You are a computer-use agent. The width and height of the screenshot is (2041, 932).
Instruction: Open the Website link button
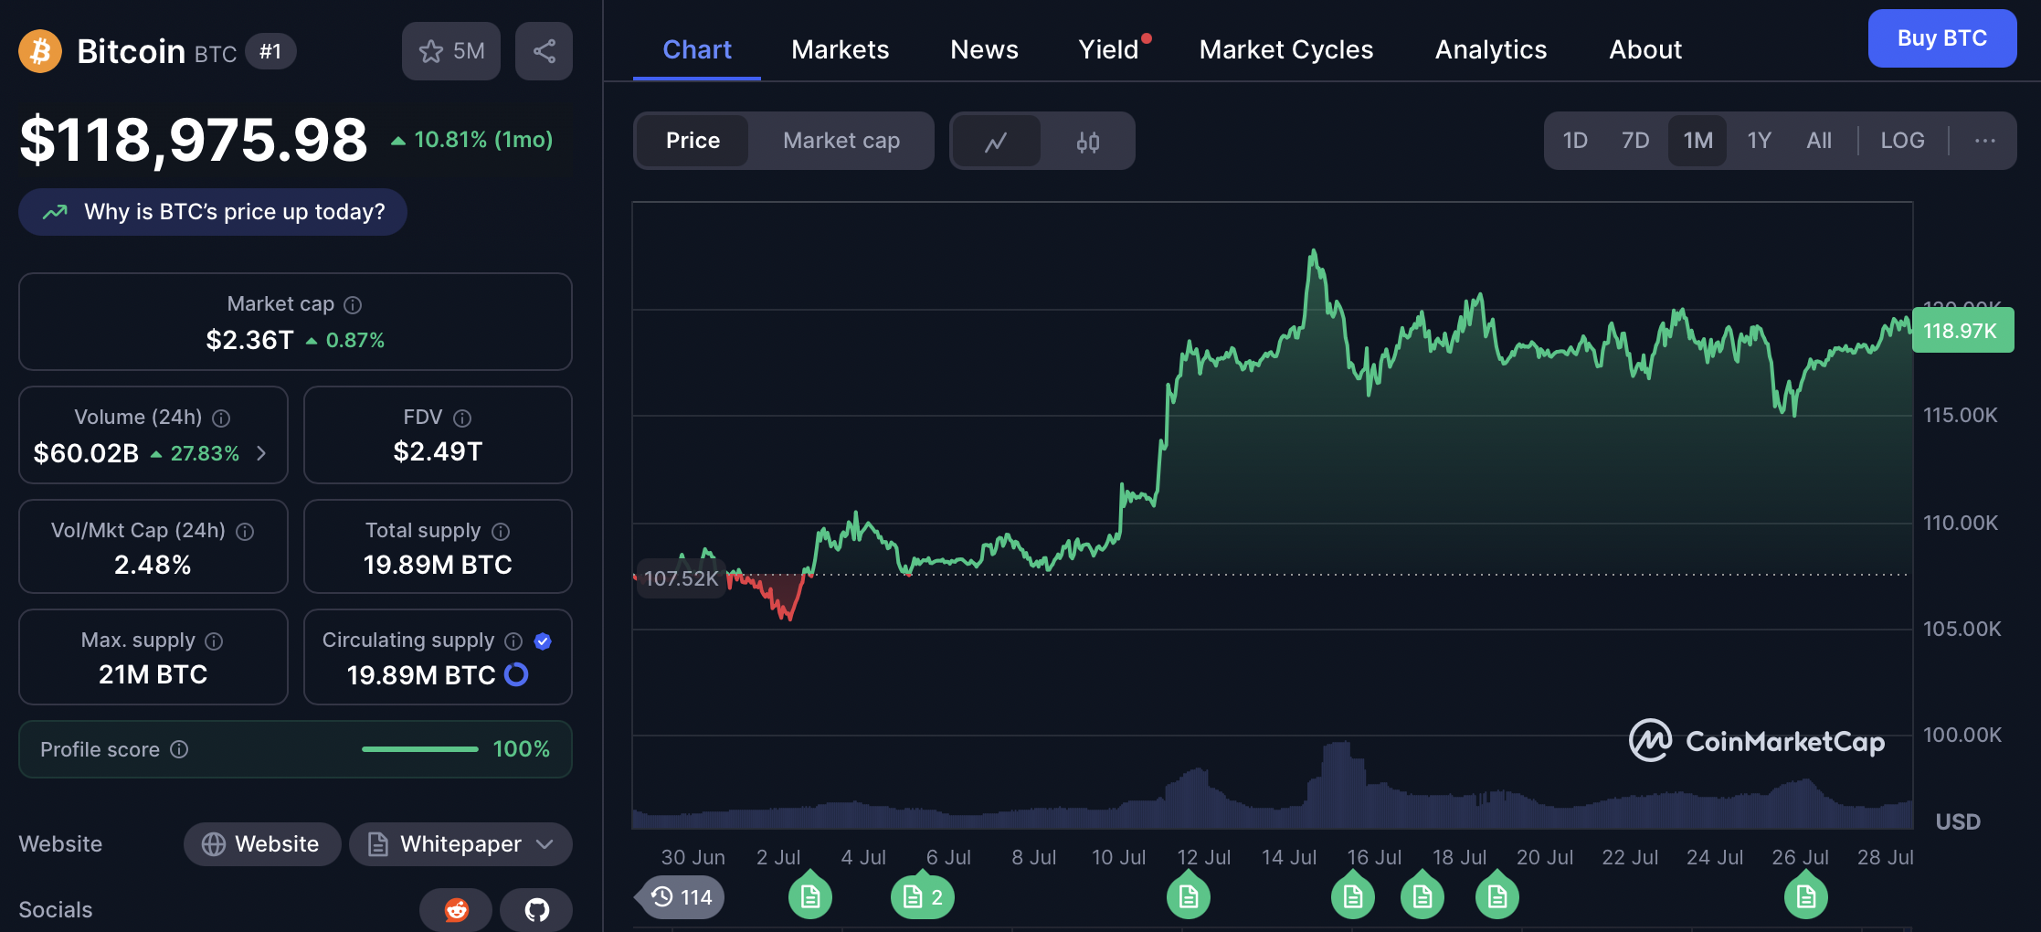tap(262, 844)
